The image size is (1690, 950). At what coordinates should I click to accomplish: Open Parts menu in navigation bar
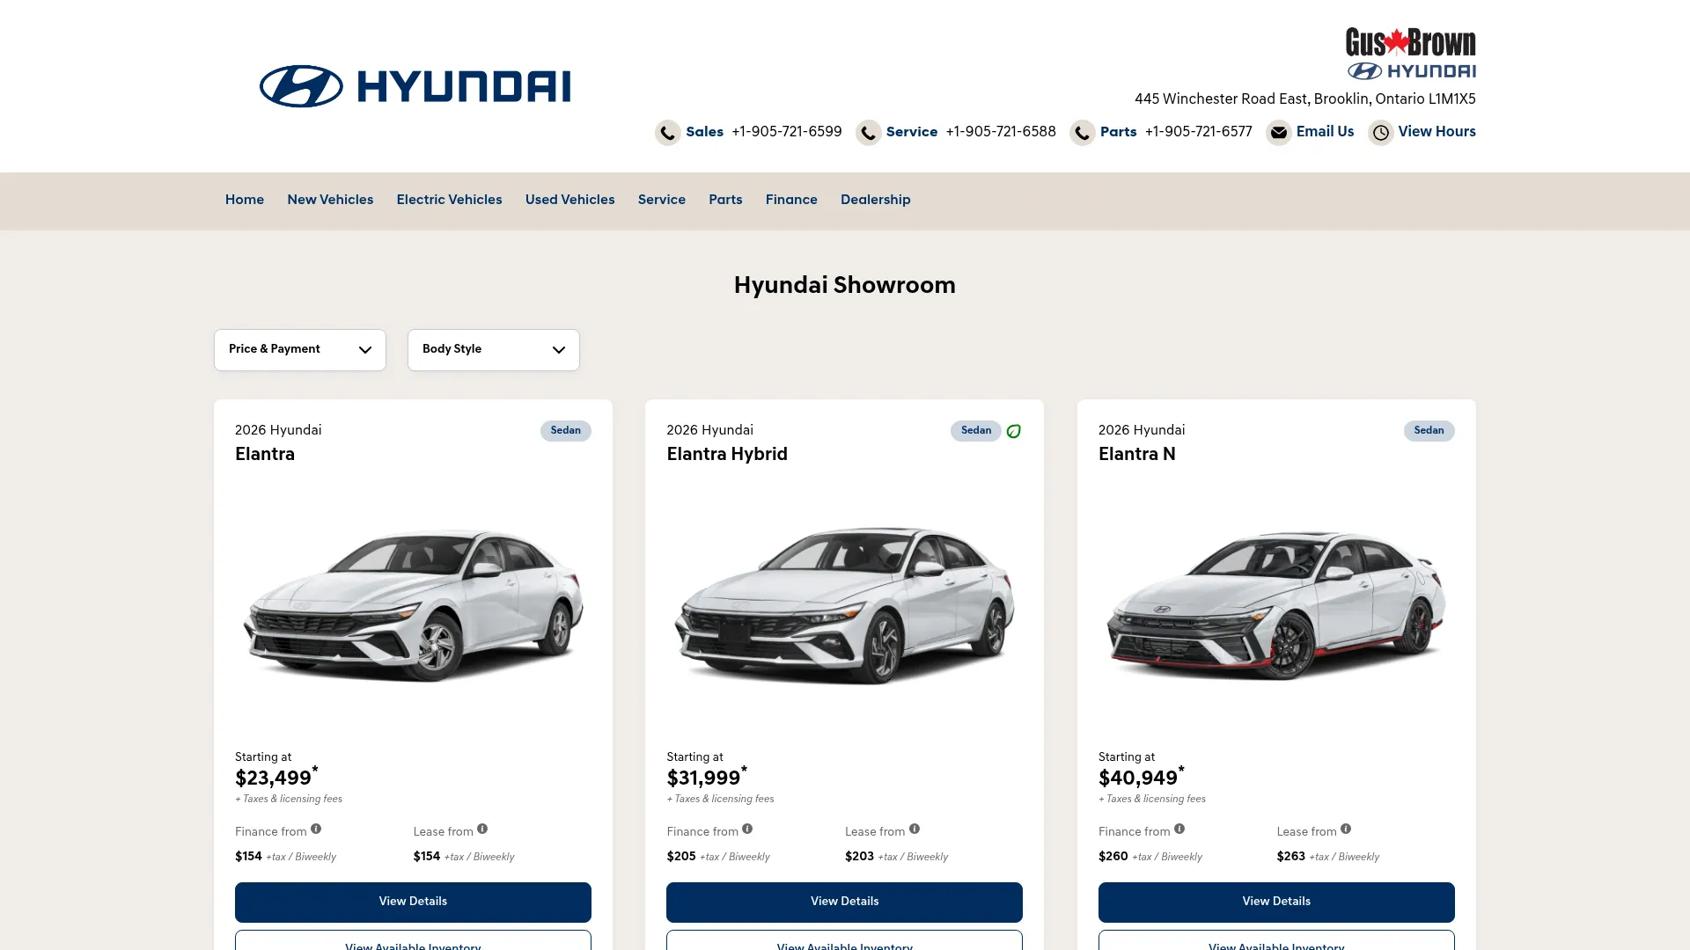[725, 201]
